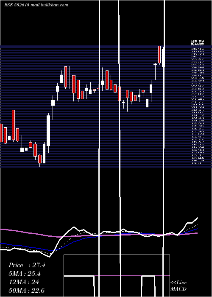Screen dimensions: 212x297
Task: Select the 'Price : 27.4' value
Action: pos(27,265)
